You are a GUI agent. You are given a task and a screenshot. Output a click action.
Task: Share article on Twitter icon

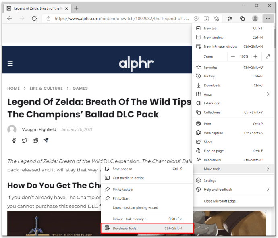click(25, 140)
